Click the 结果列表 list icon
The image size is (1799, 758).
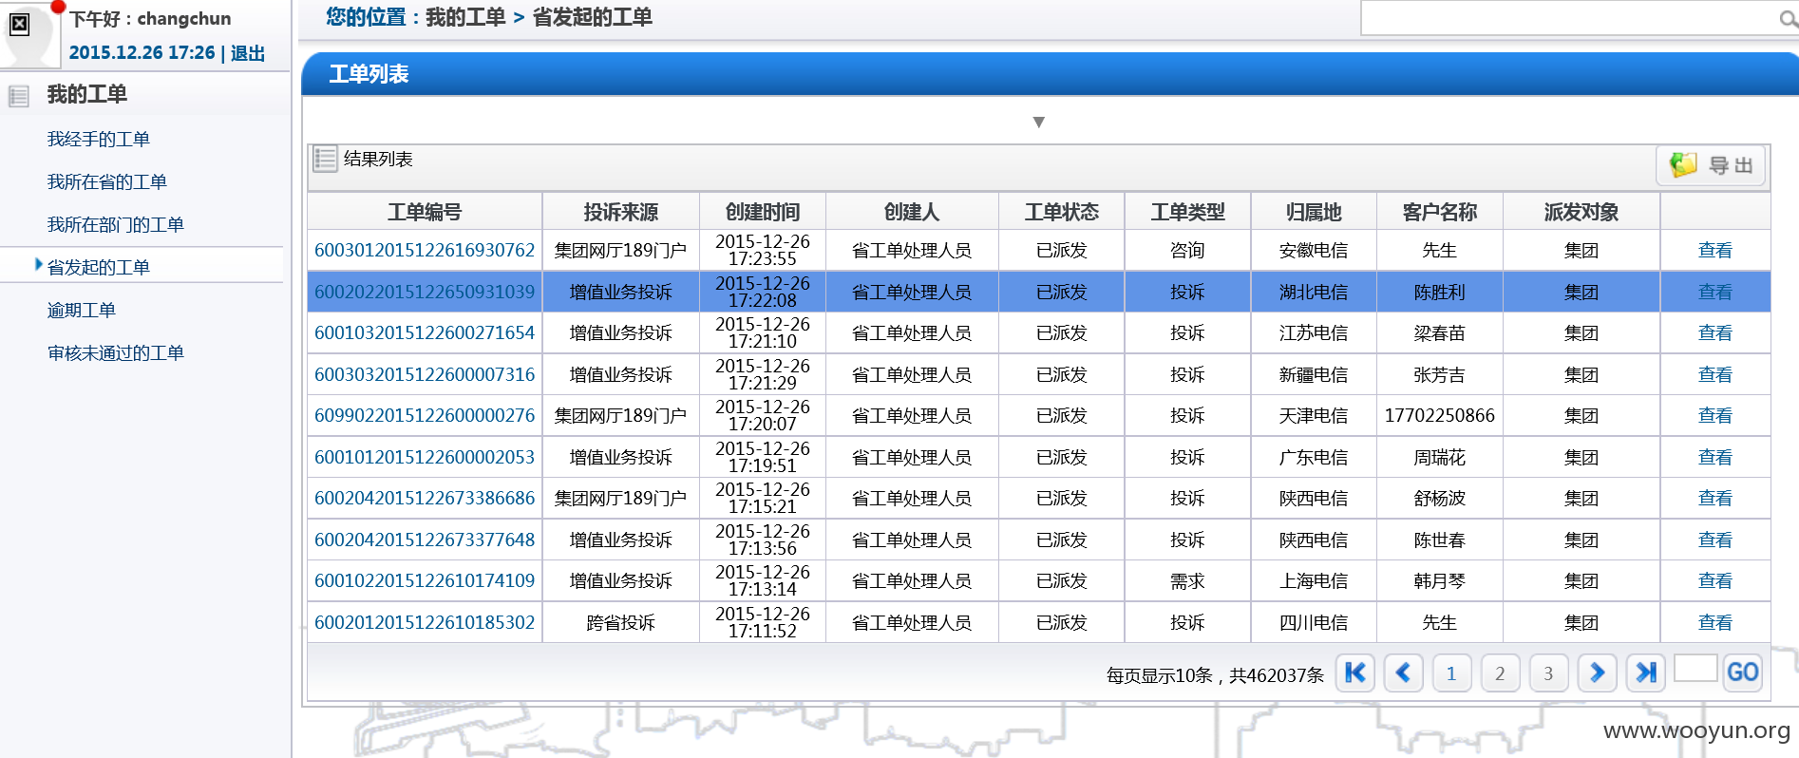coord(325,159)
